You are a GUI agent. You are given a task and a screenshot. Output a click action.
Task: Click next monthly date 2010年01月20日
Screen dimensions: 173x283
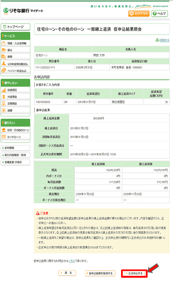click(x=79, y=137)
